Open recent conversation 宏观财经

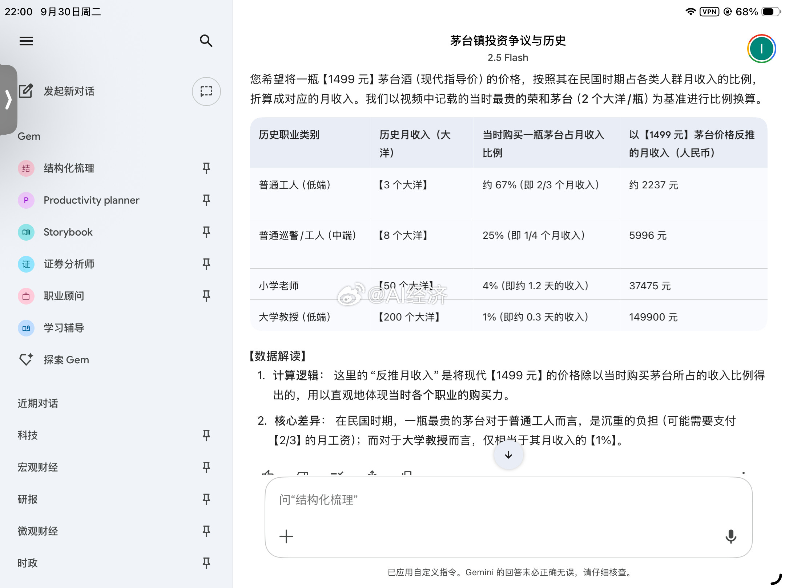pos(38,467)
